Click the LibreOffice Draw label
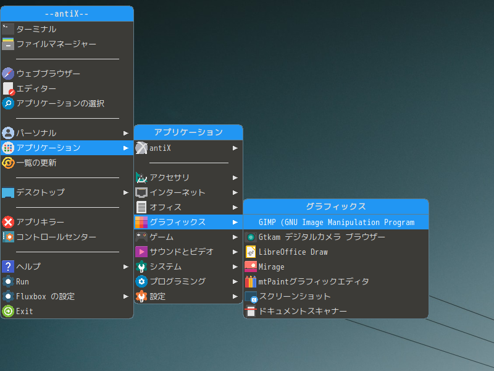 [x=293, y=252]
